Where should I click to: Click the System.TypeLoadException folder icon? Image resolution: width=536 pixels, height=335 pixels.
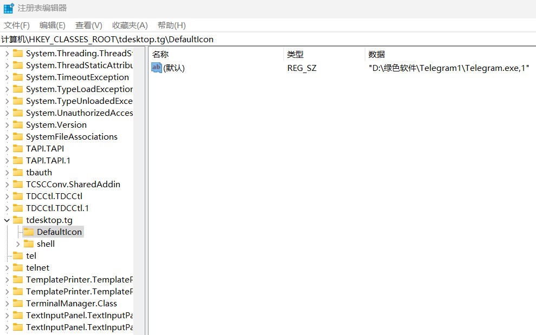(18, 89)
